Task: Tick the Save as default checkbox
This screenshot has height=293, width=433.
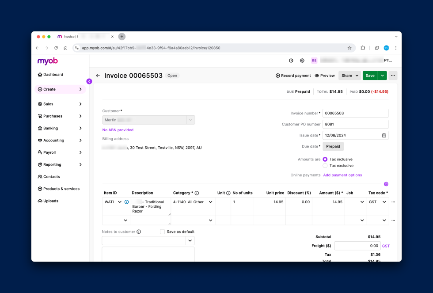Action: coord(163,232)
